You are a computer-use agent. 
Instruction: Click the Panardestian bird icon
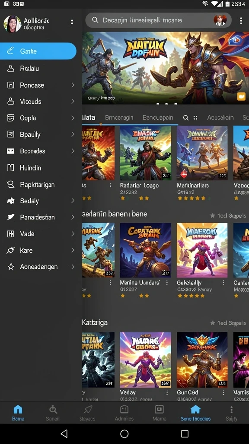10,217
